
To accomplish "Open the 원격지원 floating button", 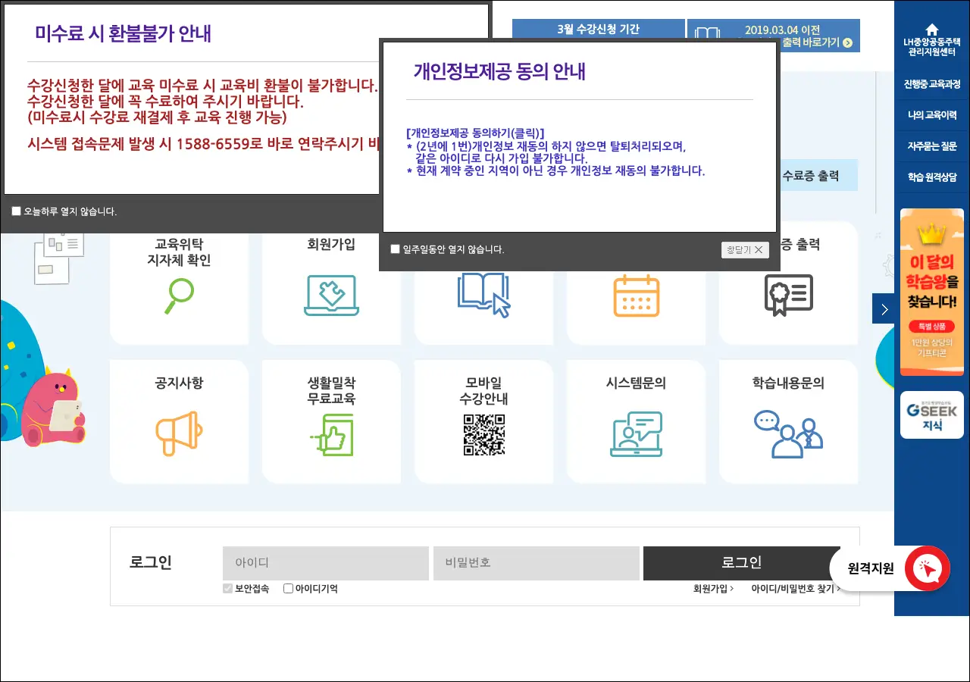I will tap(890, 568).
